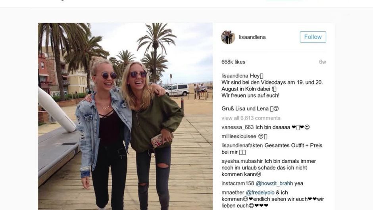This screenshot has height=210, width=373.
Task: Click the beach photo of the two girls
Action: (x=125, y=116)
